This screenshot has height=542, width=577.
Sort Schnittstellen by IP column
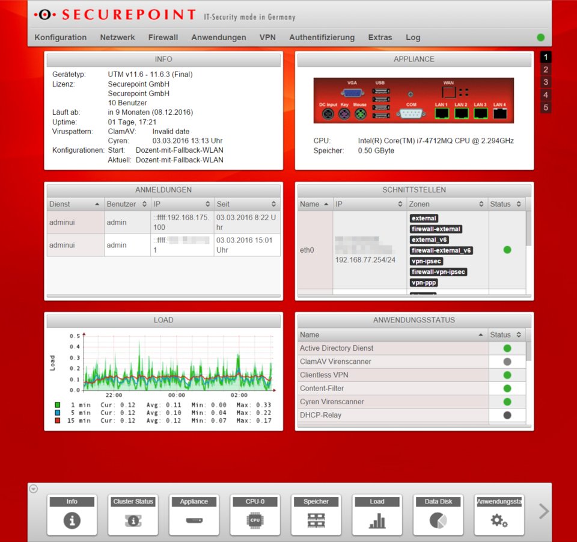[370, 204]
